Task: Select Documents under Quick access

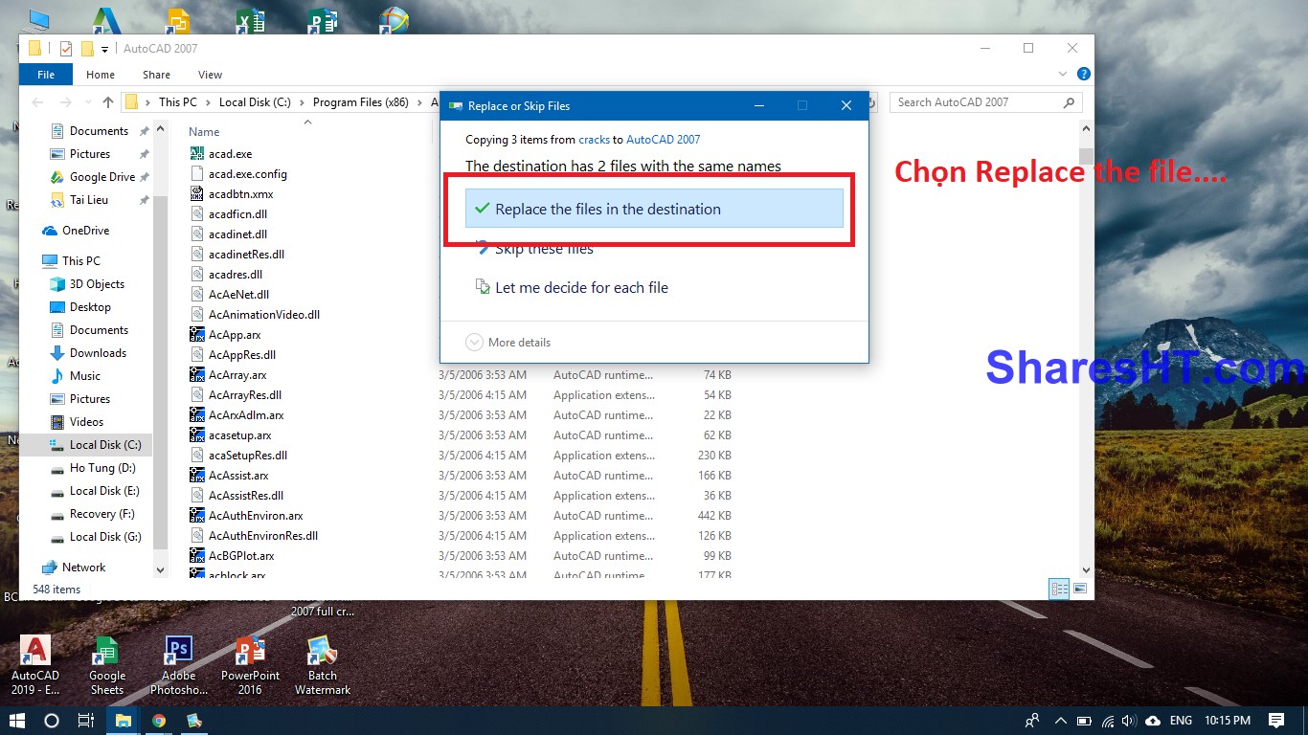Action: [99, 131]
